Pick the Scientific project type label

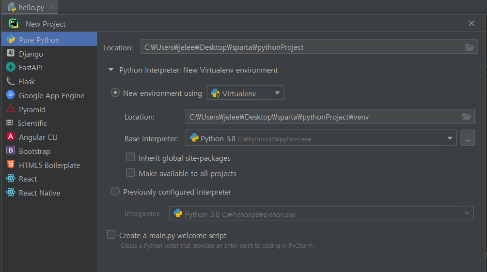(32, 123)
